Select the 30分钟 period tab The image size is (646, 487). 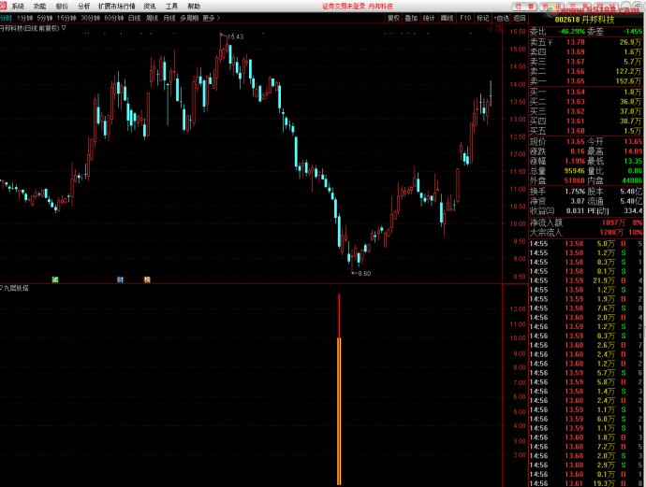[x=90, y=18]
